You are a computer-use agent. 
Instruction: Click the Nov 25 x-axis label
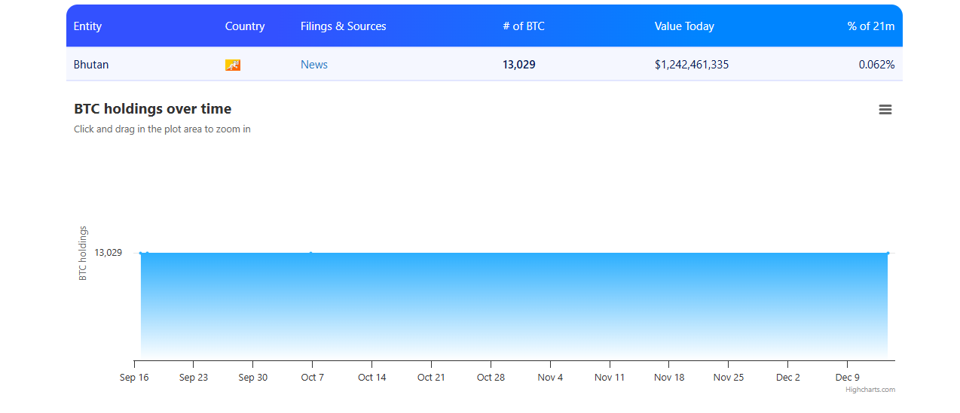[x=729, y=378]
